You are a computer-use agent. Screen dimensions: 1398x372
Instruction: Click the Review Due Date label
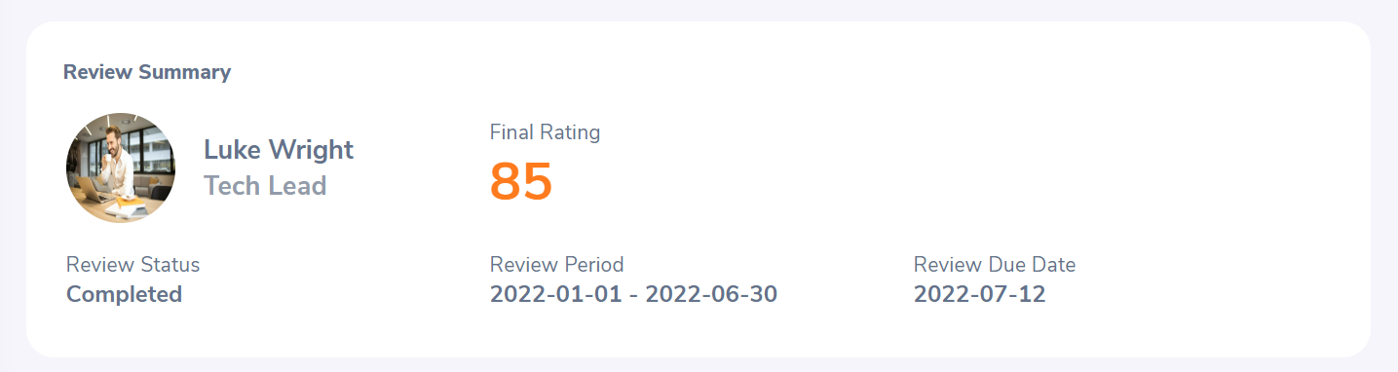[995, 264]
